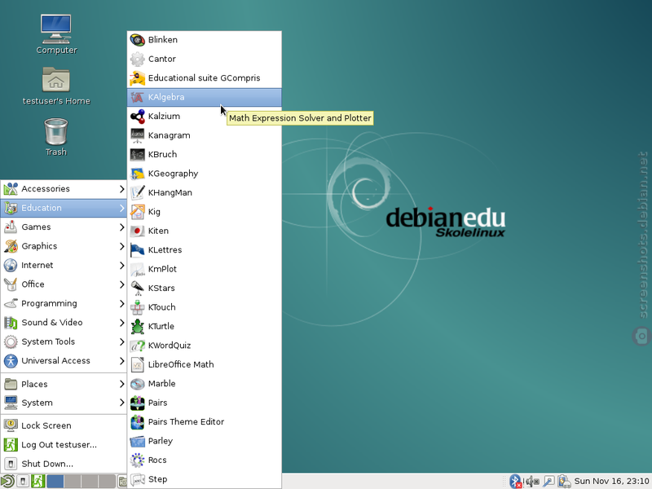Viewport: 652px width, 489px height.
Task: Switch to the fourth workspace
Action: point(107,482)
